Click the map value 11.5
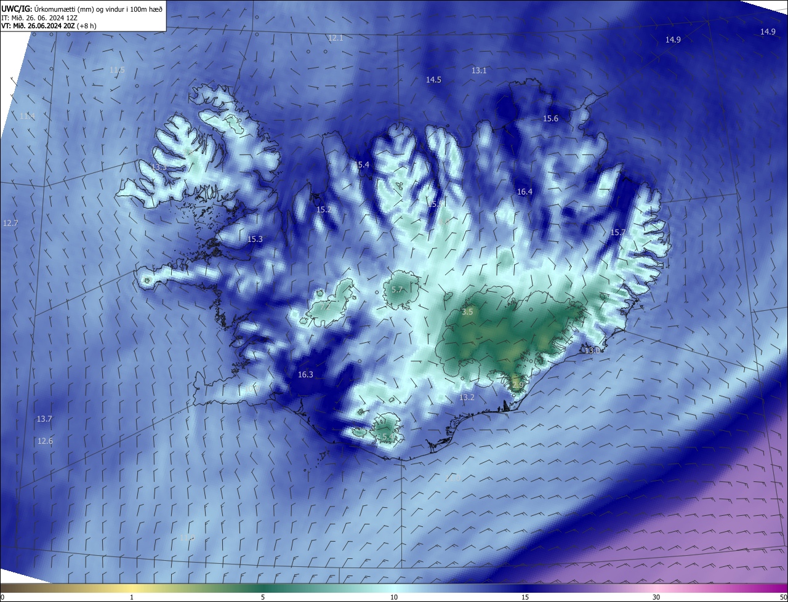Viewport: 788px width, 602px height. pos(118,70)
